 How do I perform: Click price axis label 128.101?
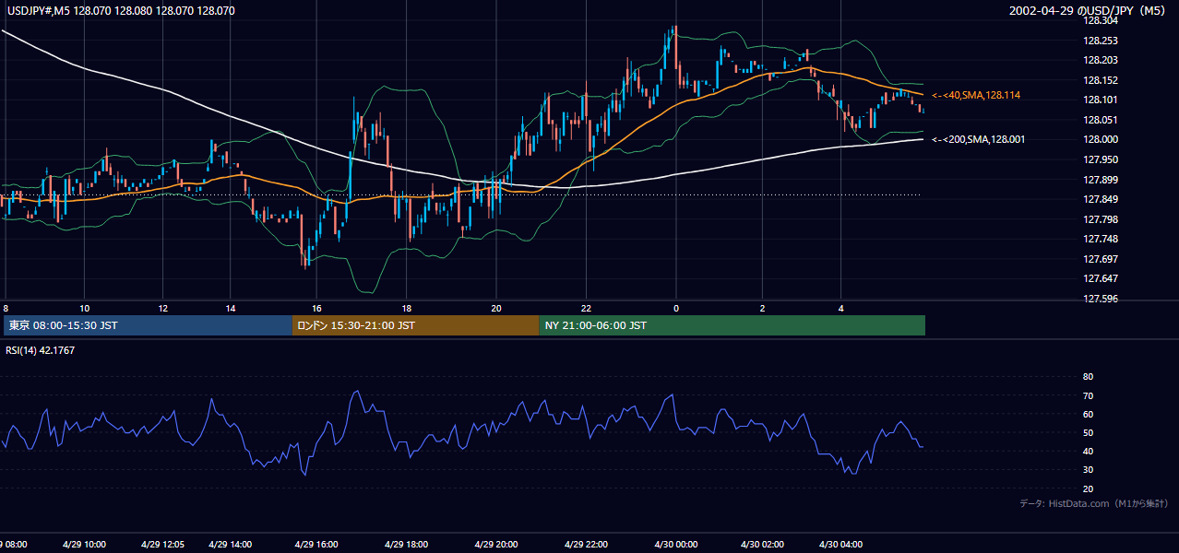pos(1102,100)
